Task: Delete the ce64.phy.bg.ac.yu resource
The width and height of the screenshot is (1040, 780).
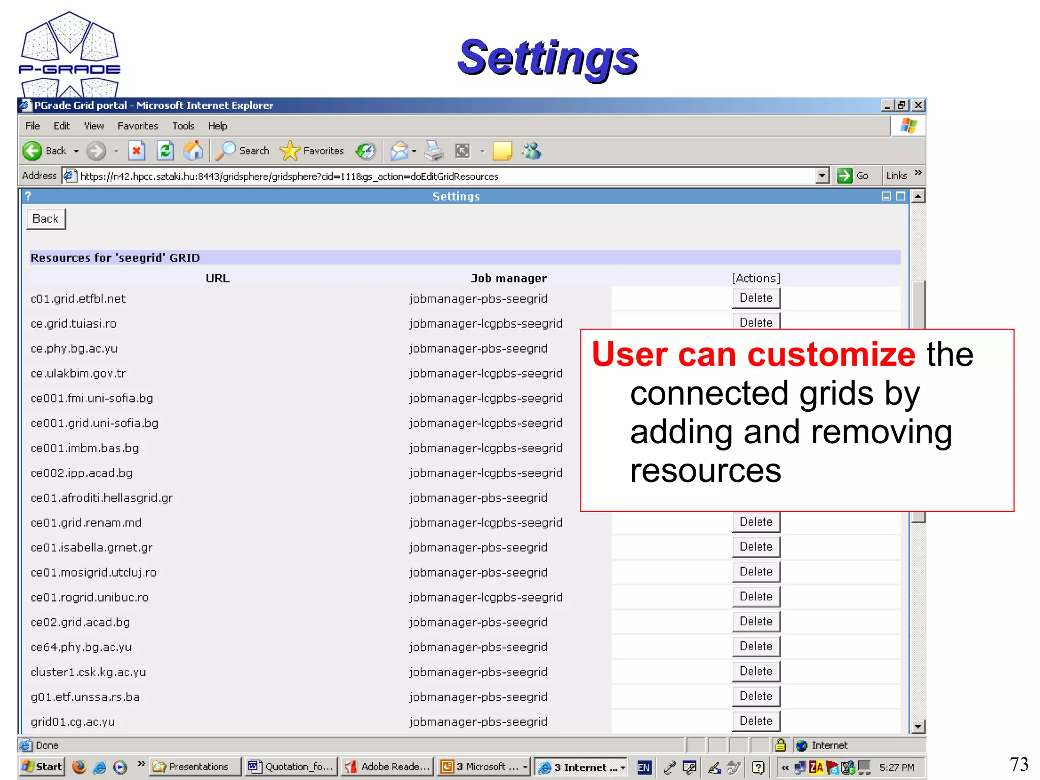Action: click(x=756, y=646)
